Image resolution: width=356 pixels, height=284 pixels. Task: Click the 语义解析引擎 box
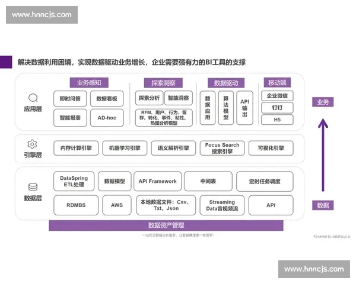(173, 148)
